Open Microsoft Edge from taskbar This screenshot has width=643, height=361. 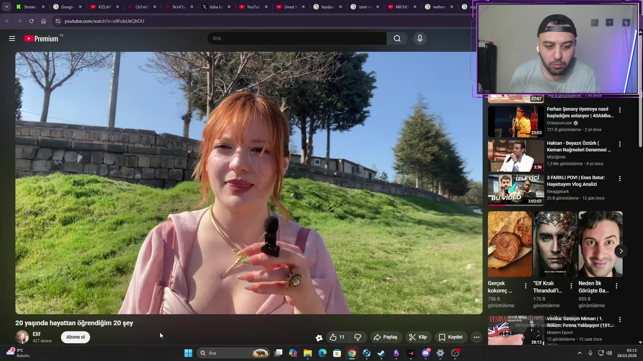click(323, 353)
